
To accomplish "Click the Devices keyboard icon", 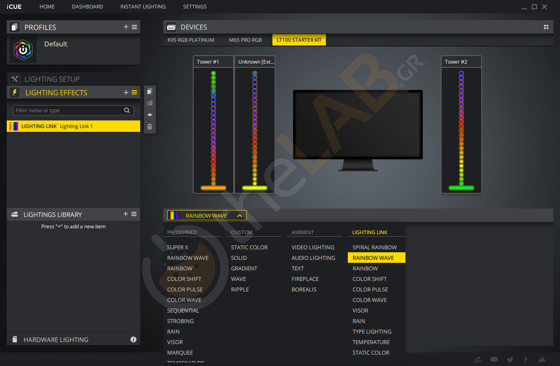I will [171, 27].
